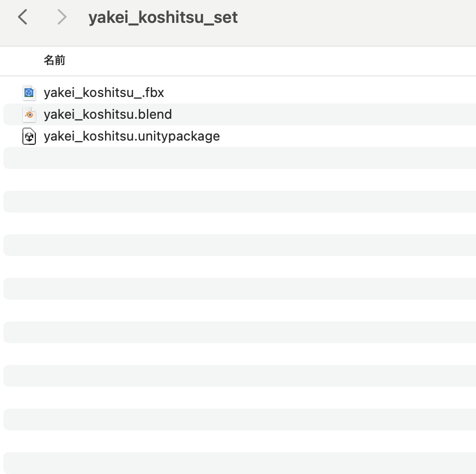
Task: Click the folder title yakei_koshitsu_set
Action: pyautogui.click(x=163, y=17)
